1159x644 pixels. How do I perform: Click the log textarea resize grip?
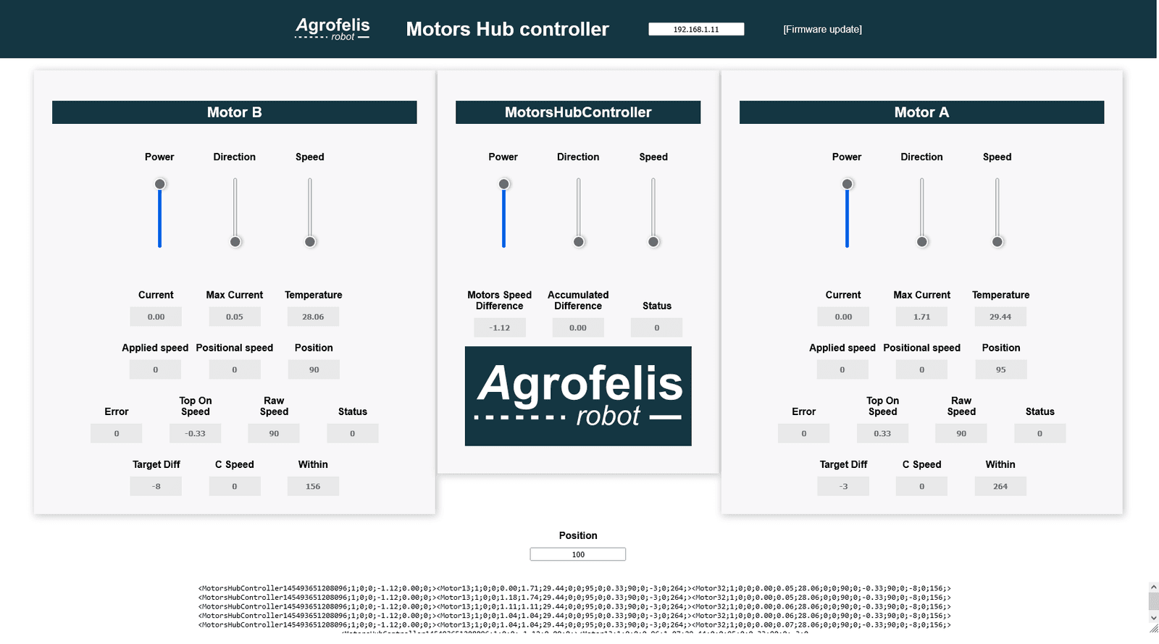click(x=1153, y=629)
